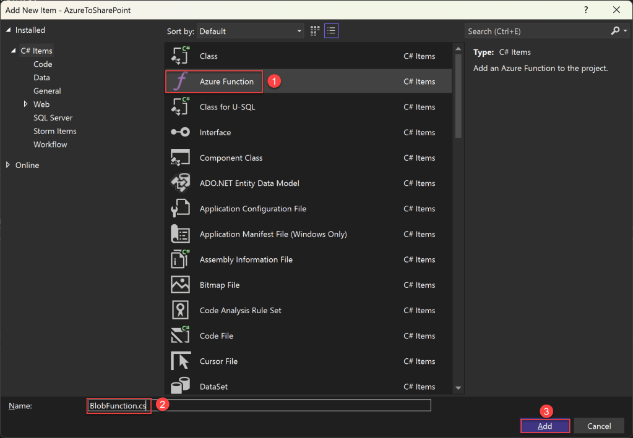This screenshot has height=438, width=633.
Task: Expand the Online templates node
Action: (8, 165)
